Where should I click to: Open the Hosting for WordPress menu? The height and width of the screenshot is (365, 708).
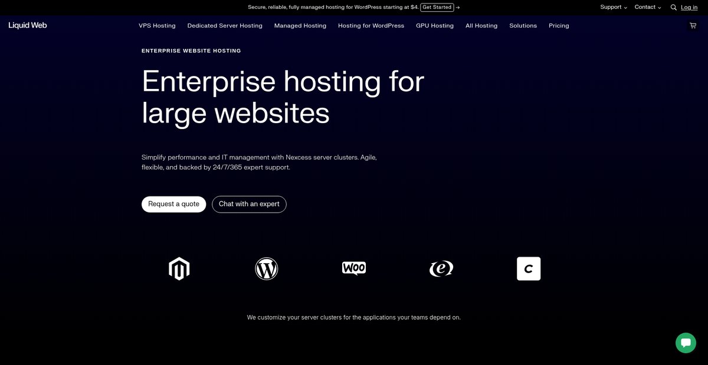tap(371, 26)
